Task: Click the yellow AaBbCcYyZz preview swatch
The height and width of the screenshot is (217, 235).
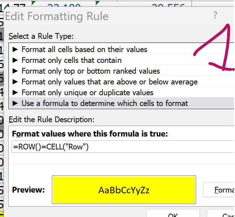Action: point(124,190)
